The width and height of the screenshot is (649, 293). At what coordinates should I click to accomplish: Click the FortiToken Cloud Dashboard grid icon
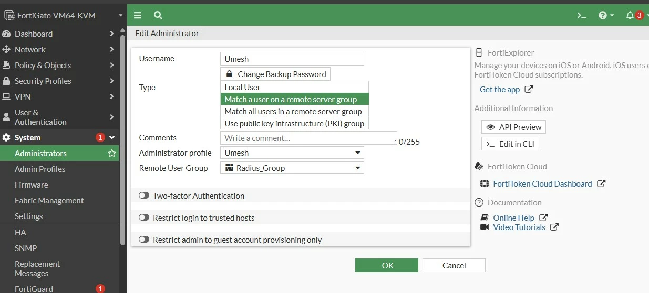point(485,183)
